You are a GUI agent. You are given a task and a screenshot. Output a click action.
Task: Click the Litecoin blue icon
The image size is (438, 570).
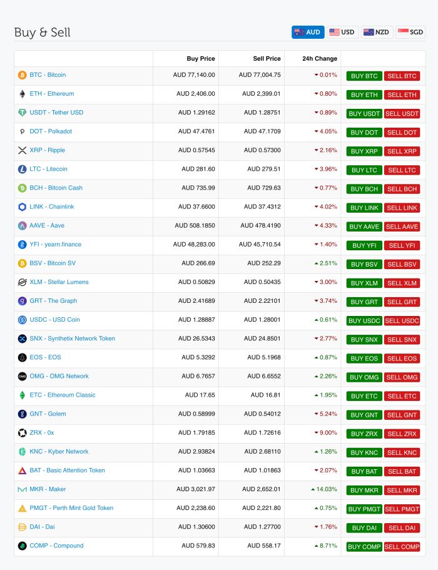tap(22, 169)
